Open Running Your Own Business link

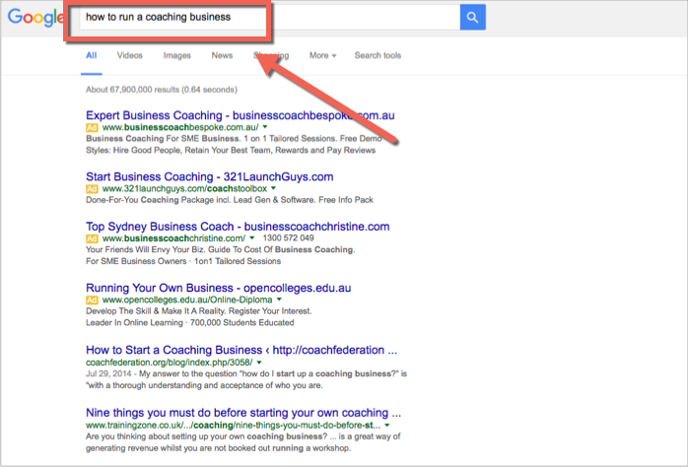[x=219, y=288]
